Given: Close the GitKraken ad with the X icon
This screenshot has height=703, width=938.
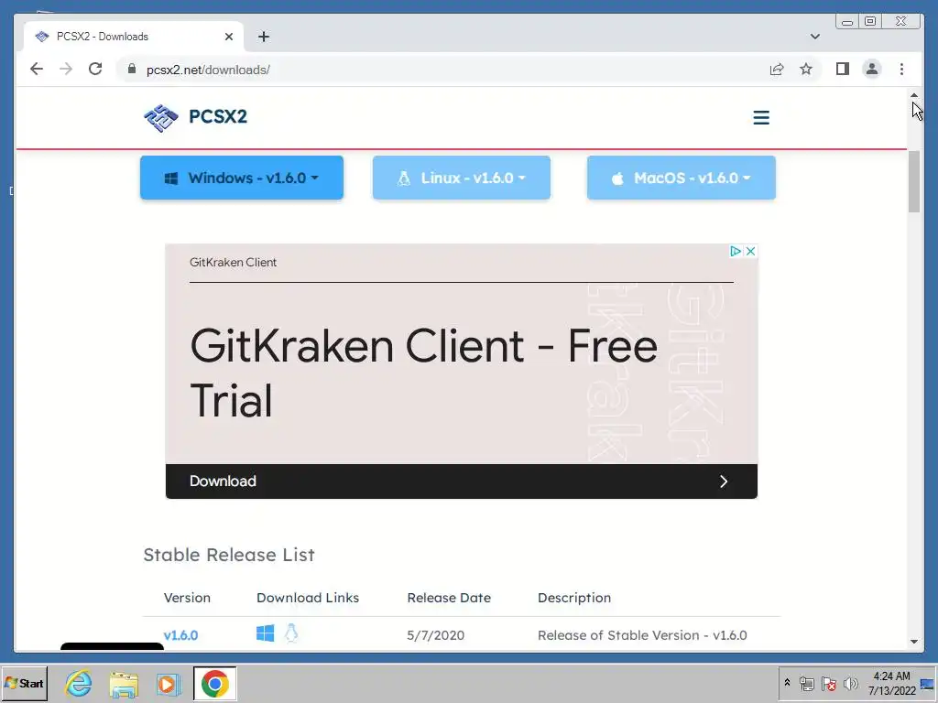Looking at the screenshot, I should [x=751, y=251].
